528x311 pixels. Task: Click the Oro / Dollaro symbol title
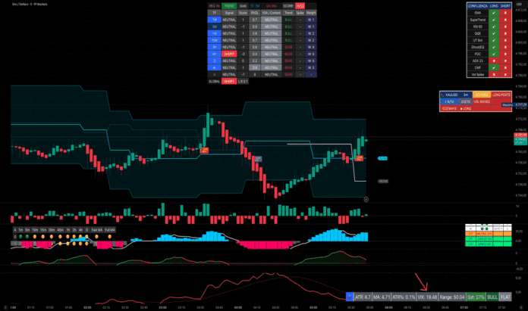(29, 5)
